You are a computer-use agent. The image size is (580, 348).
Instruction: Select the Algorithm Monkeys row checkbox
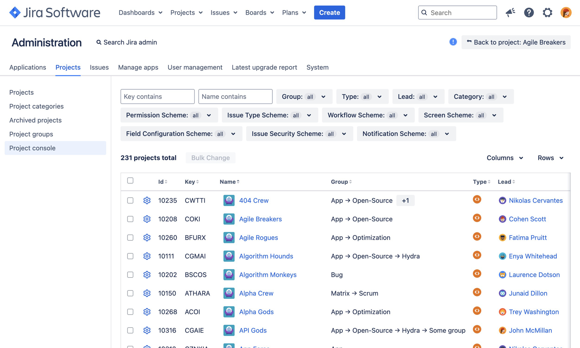coord(130,275)
